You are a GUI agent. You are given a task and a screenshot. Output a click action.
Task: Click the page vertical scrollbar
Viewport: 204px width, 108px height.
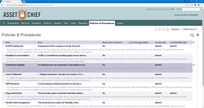tap(203, 47)
